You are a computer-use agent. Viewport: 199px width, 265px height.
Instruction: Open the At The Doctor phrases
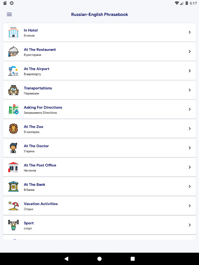tap(99, 148)
